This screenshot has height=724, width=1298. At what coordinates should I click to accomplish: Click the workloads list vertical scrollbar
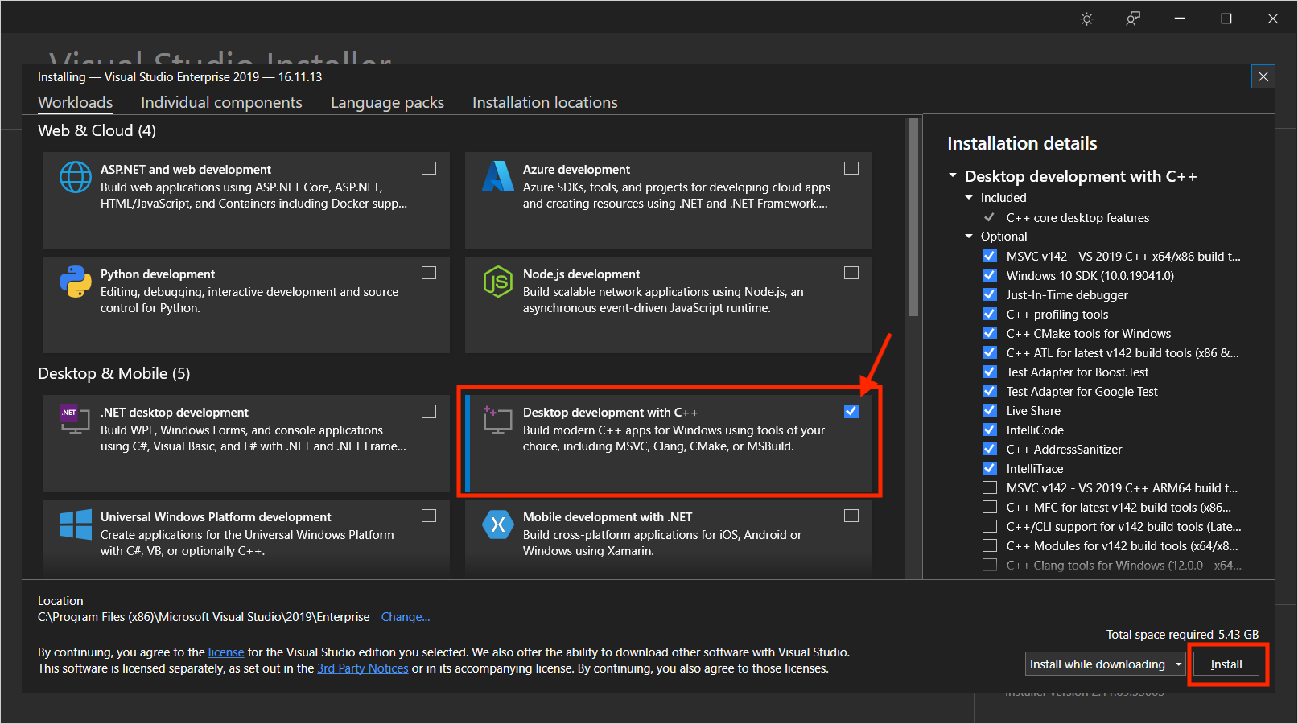[913, 218]
